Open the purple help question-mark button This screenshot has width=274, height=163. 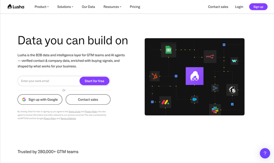click(x=265, y=153)
